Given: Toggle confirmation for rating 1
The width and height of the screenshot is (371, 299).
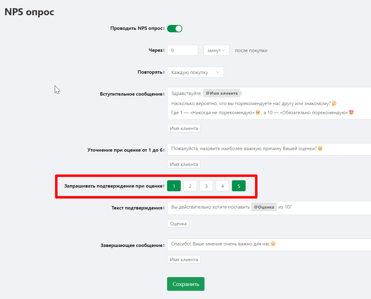Looking at the screenshot, I should (x=174, y=186).
